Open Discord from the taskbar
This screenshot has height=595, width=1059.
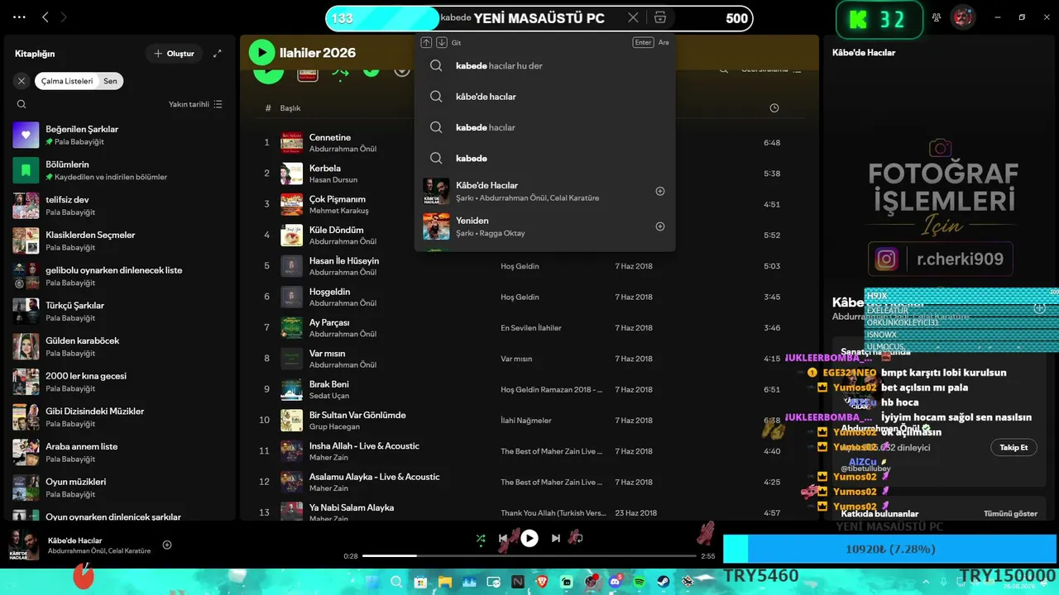click(x=615, y=582)
